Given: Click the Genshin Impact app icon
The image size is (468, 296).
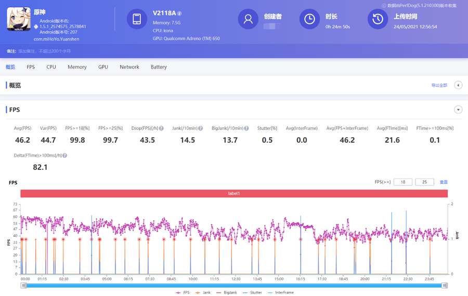Looking at the screenshot, I should tap(18, 20).
